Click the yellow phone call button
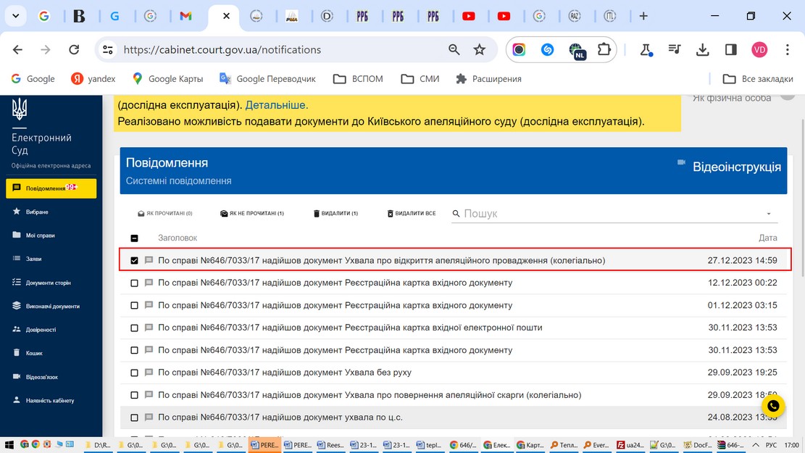This screenshot has height=453, width=805. (x=773, y=407)
